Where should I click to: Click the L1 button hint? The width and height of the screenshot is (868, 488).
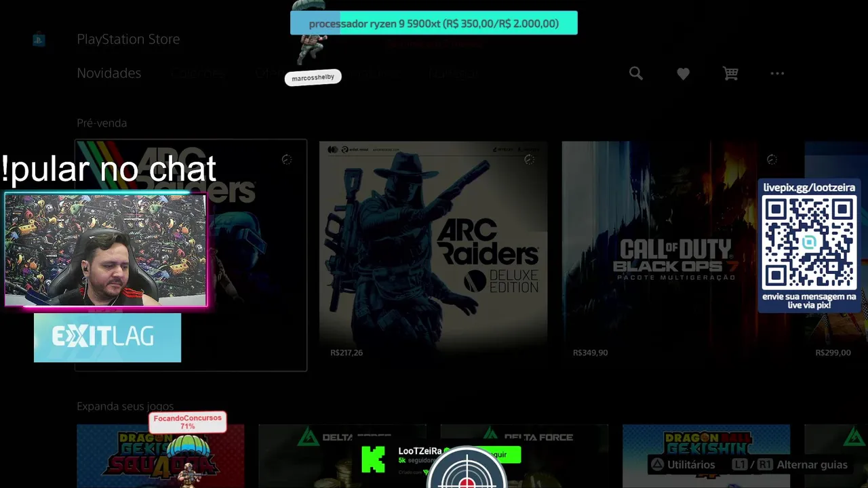740,465
